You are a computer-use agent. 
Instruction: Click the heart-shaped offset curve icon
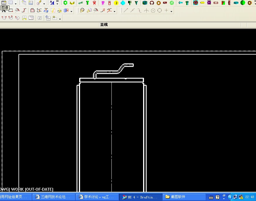click(33, 11)
